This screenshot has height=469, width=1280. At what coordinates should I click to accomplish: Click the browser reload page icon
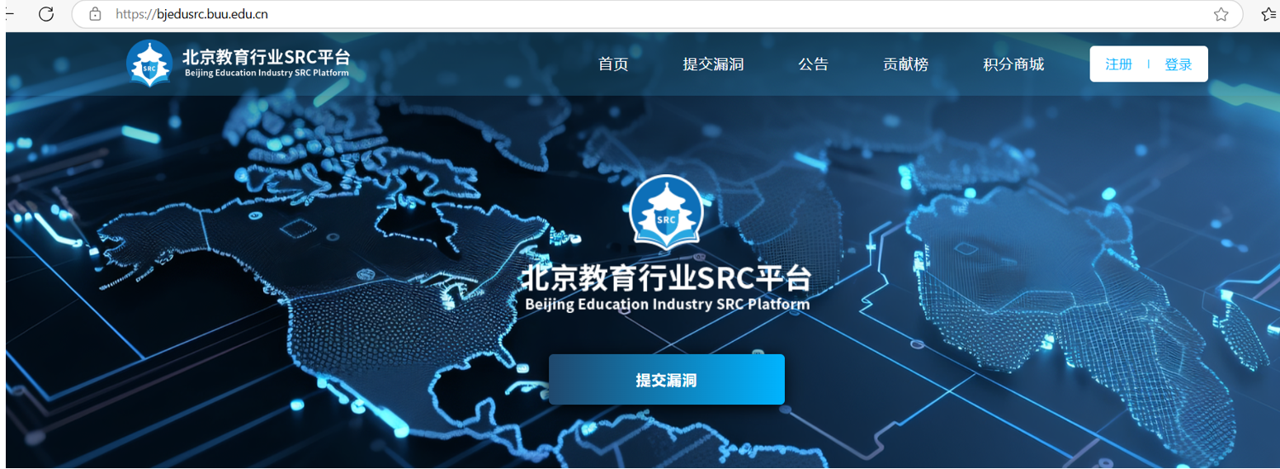46,14
